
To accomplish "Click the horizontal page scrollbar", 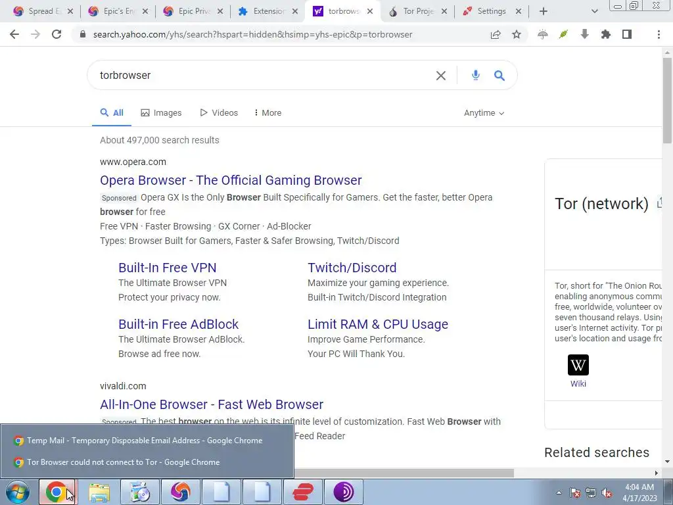I will click(404, 473).
